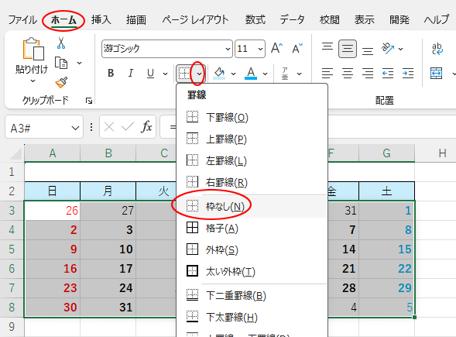The height and width of the screenshot is (337, 456).
Task: Click the select-all corner triangle
Action: click(16, 153)
